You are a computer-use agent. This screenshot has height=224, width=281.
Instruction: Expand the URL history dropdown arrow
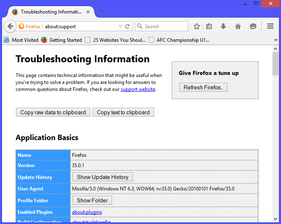[120, 27]
